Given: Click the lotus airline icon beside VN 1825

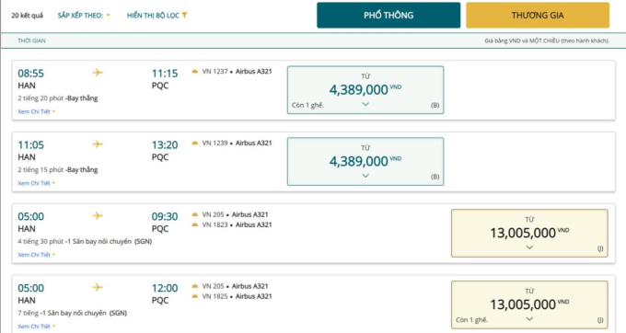Looking at the screenshot, I should [195, 296].
